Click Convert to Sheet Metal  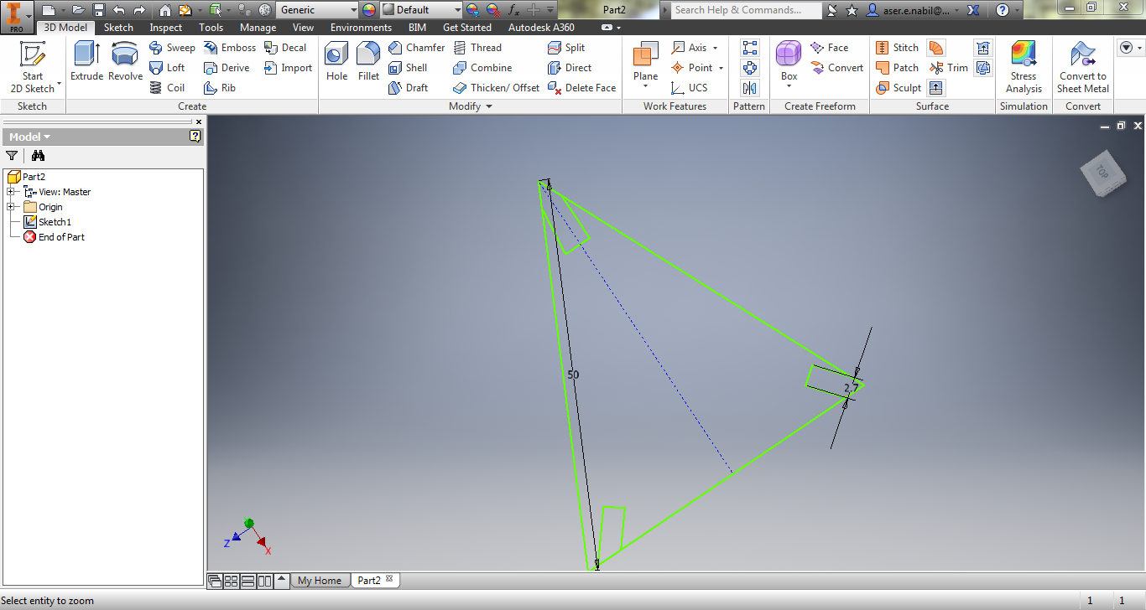tap(1083, 67)
